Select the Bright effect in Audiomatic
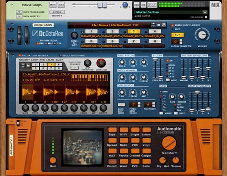 coord(135,130)
